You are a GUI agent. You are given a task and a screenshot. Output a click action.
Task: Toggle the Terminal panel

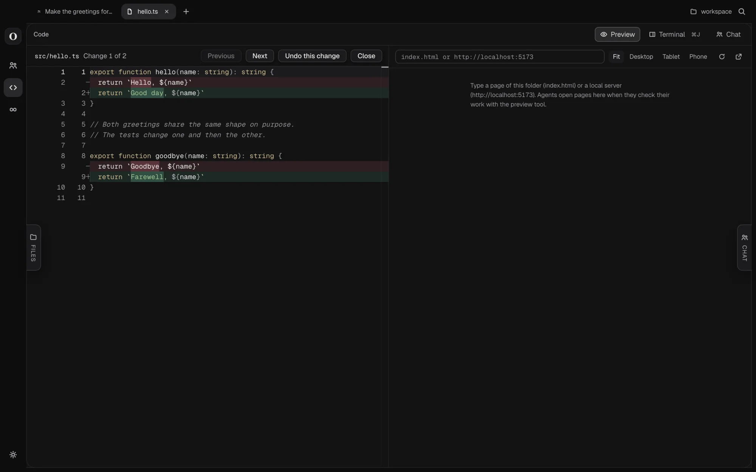click(x=675, y=34)
